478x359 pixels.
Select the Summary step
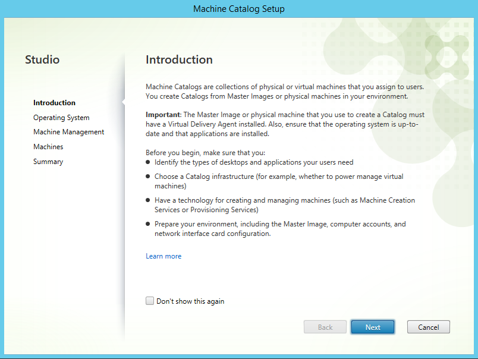click(x=48, y=162)
